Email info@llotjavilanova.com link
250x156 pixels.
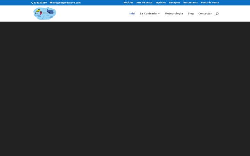[65, 3]
